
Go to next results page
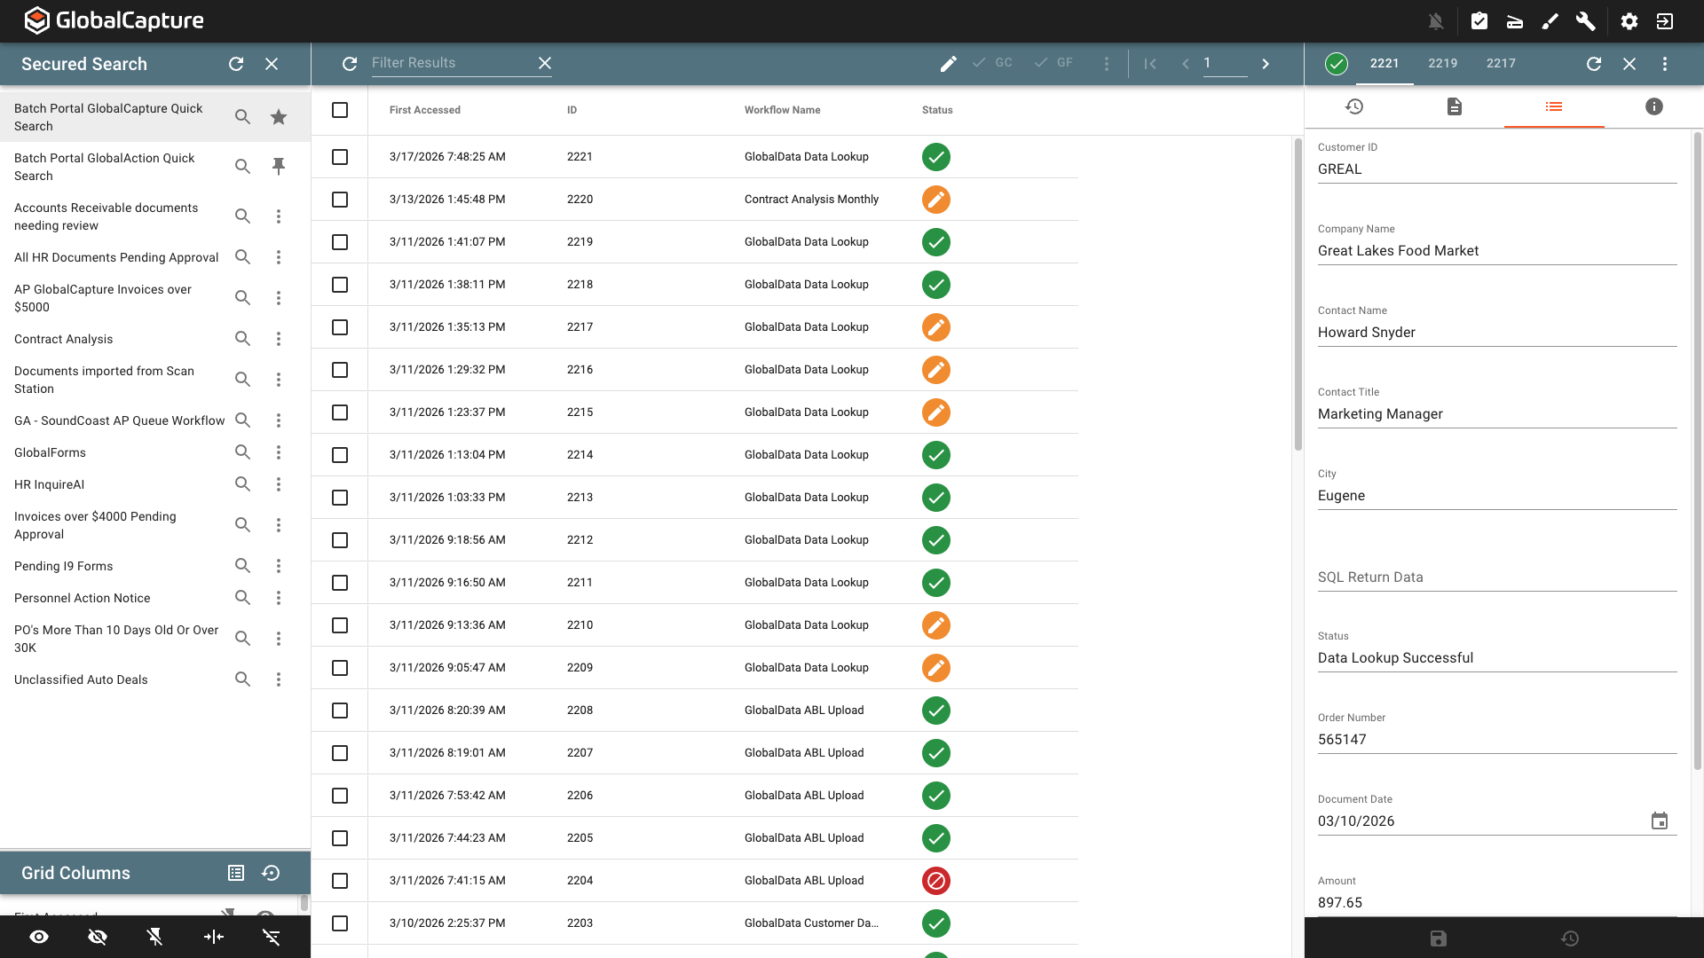pos(1266,63)
